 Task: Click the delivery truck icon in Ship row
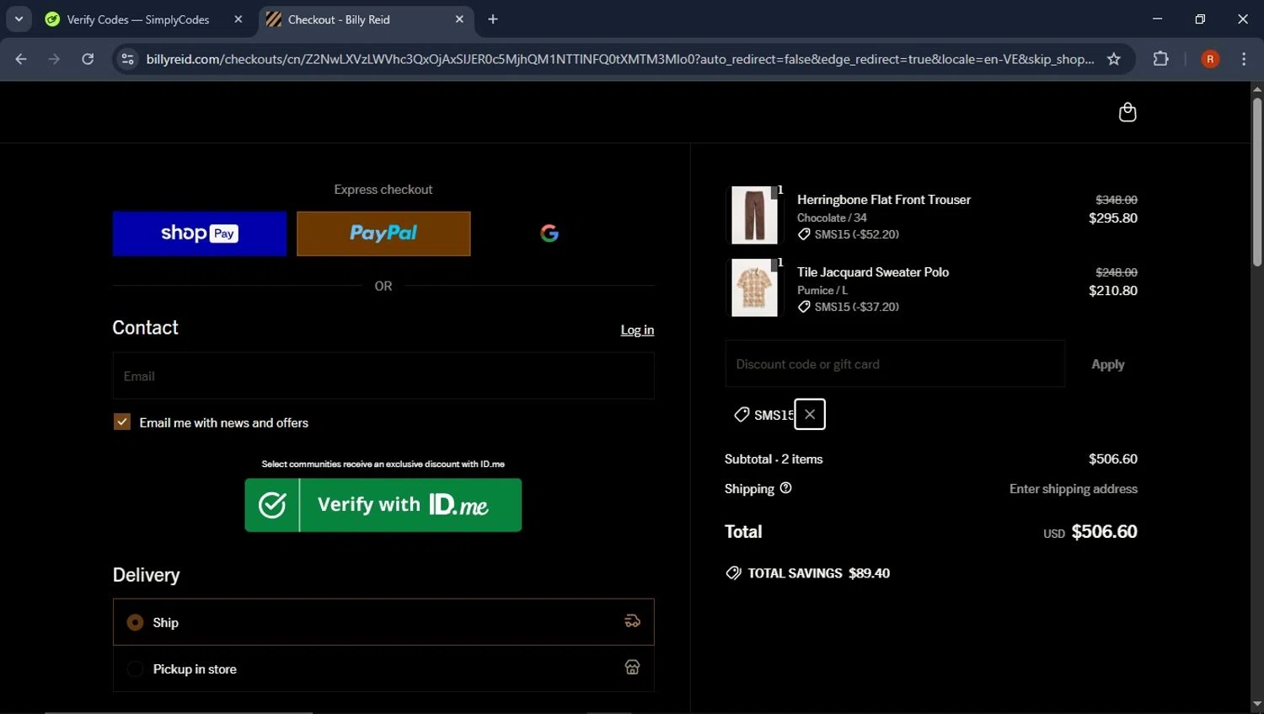(632, 621)
